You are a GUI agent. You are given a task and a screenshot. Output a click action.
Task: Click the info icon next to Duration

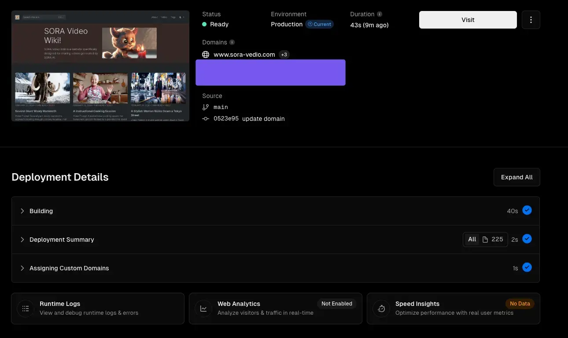tap(380, 14)
